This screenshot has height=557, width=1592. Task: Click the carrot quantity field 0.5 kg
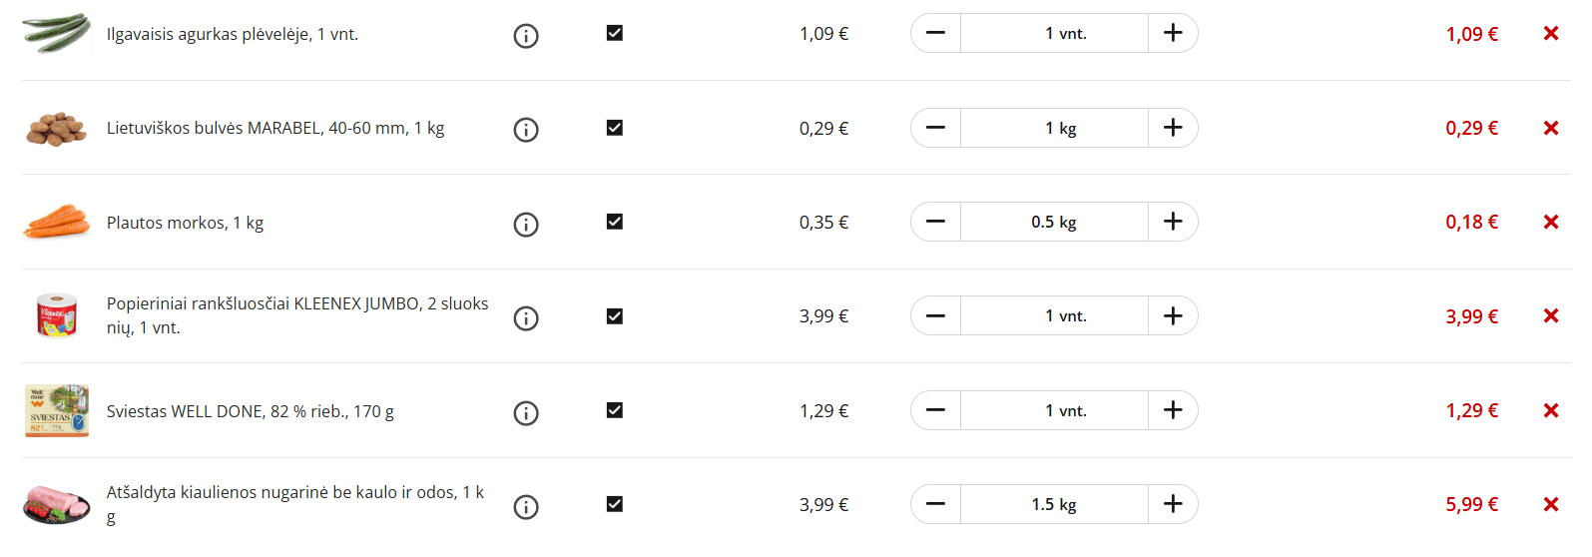click(1054, 222)
